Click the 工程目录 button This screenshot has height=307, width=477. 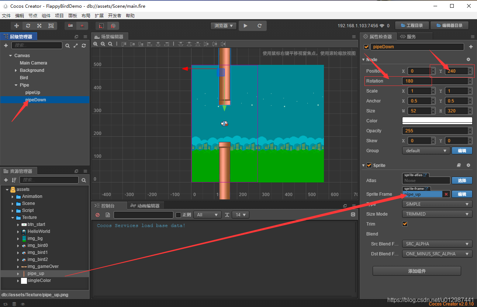[412, 25]
